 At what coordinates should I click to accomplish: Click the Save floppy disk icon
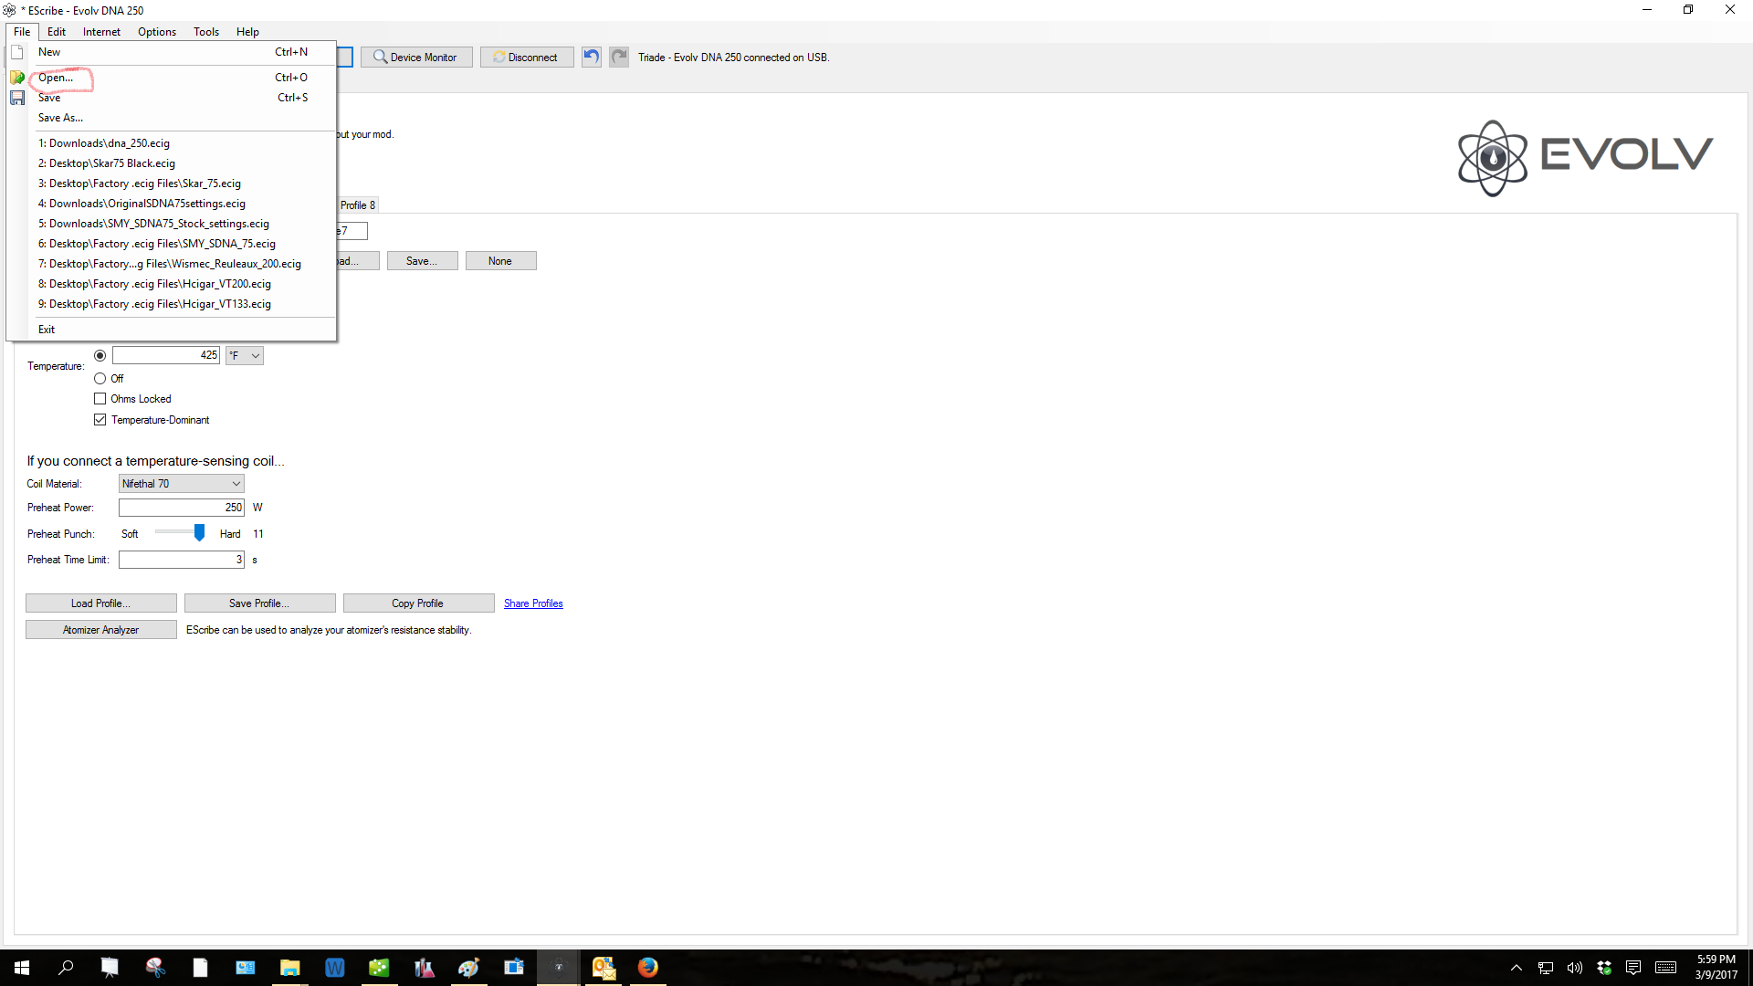pyautogui.click(x=17, y=98)
